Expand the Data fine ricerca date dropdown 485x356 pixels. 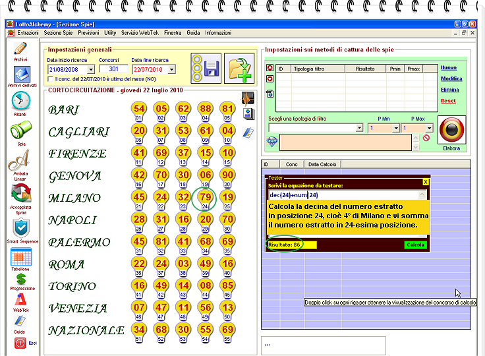[x=172, y=69]
